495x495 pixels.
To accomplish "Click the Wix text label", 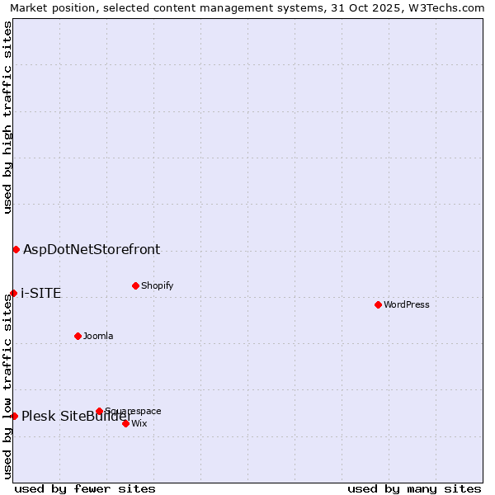I will pyautogui.click(x=139, y=423).
